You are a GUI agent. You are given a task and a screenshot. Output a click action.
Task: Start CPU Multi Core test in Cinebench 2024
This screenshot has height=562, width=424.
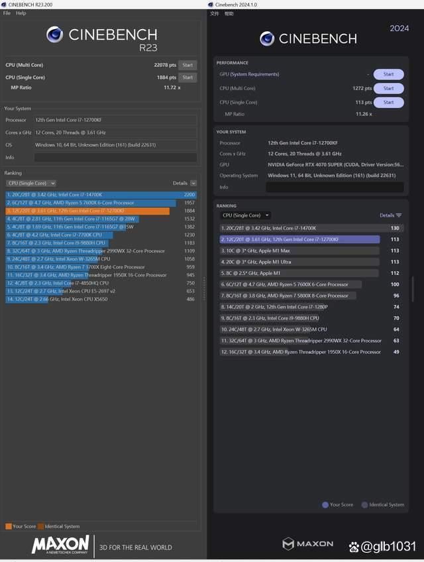tap(388, 88)
